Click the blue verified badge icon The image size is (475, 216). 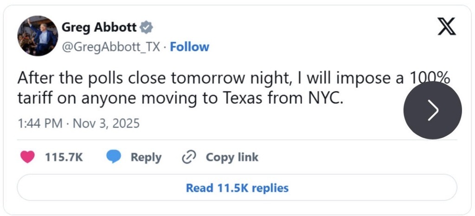coord(147,28)
